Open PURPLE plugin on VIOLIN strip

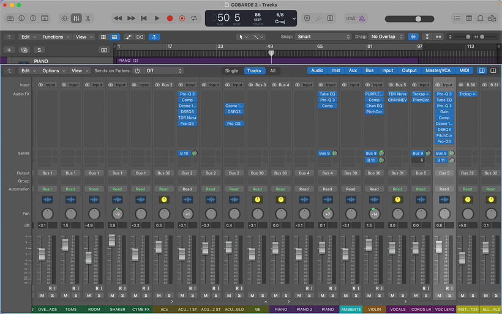coord(374,94)
